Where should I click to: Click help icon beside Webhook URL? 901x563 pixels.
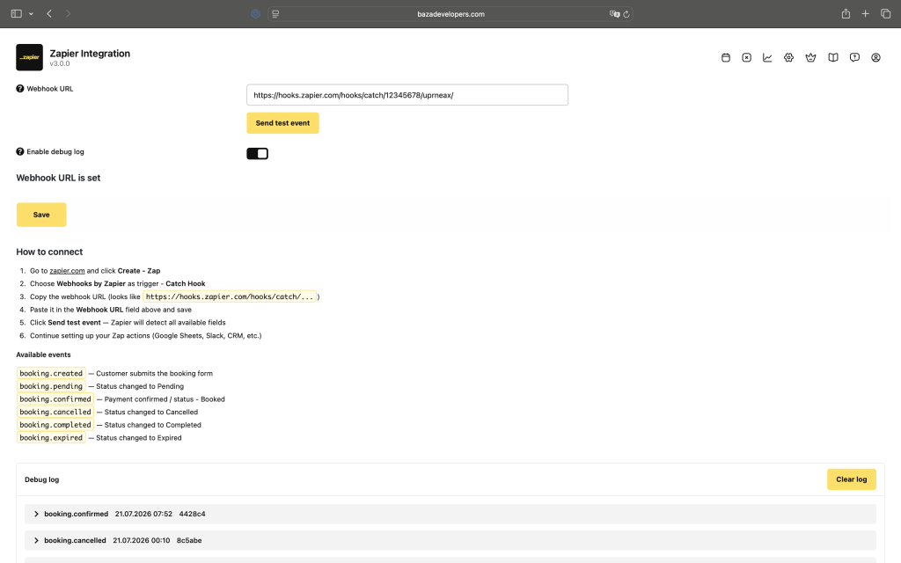coord(20,89)
